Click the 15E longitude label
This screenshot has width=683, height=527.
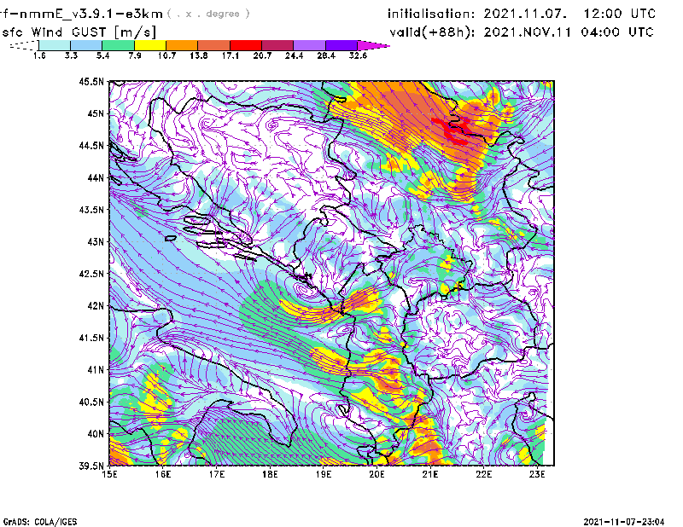[x=109, y=474]
